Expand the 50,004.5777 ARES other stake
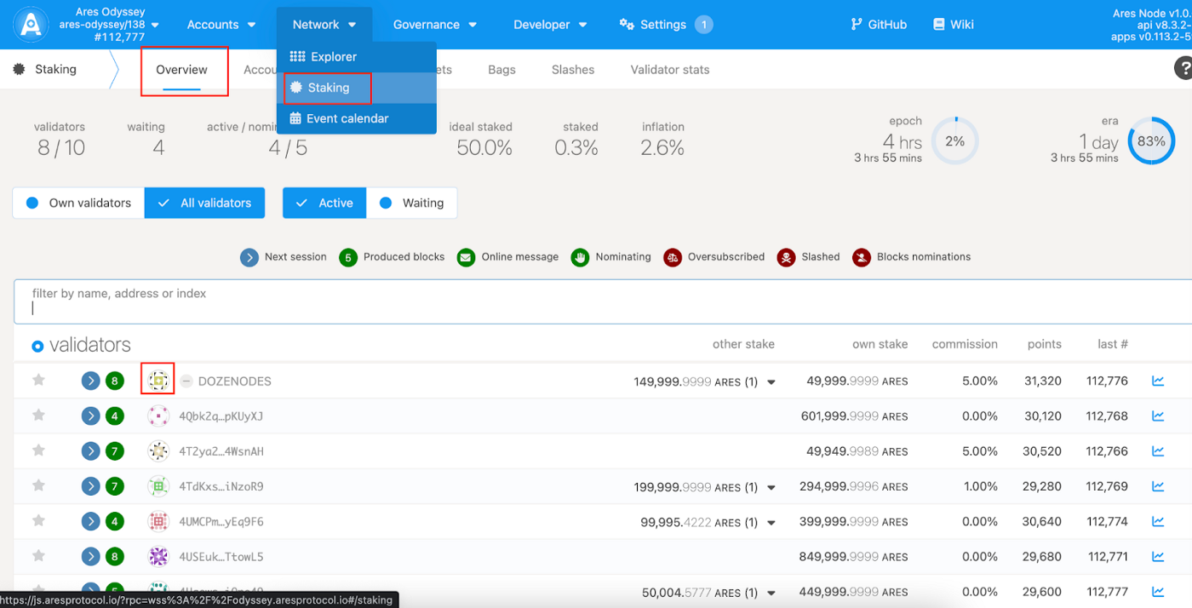 (771, 594)
